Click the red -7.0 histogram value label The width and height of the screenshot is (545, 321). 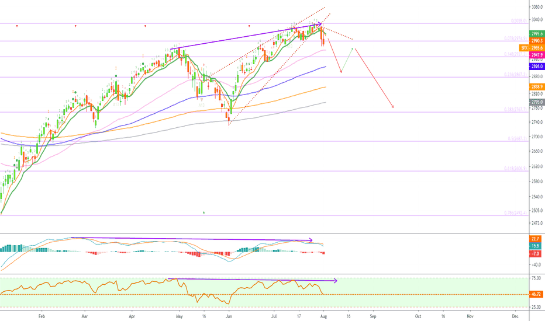coord(535,254)
